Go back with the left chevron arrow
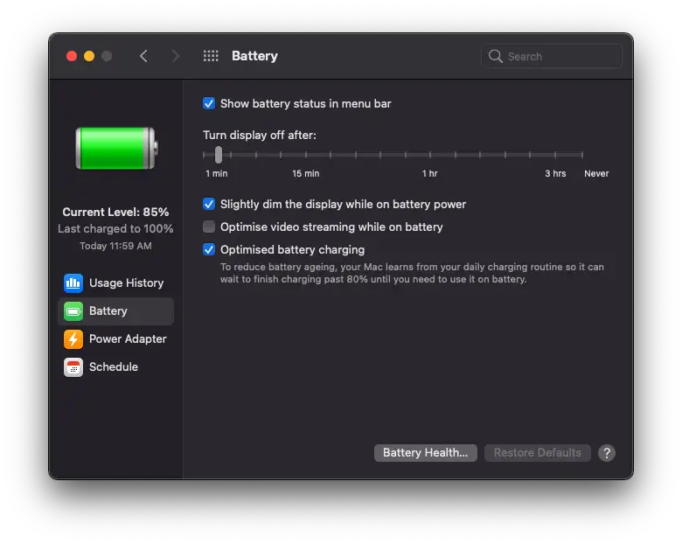The height and width of the screenshot is (544, 682). click(143, 56)
